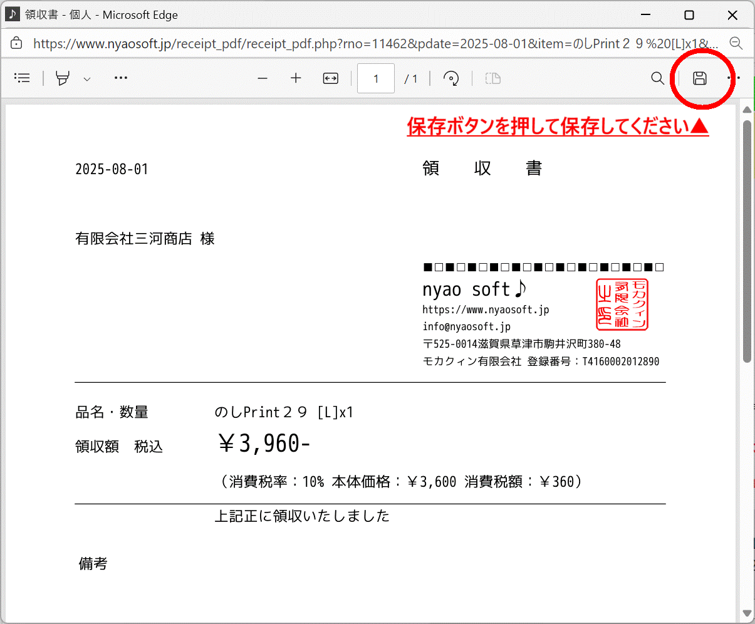
Task: Click the nyao soft logo text
Action: pyautogui.click(x=474, y=289)
